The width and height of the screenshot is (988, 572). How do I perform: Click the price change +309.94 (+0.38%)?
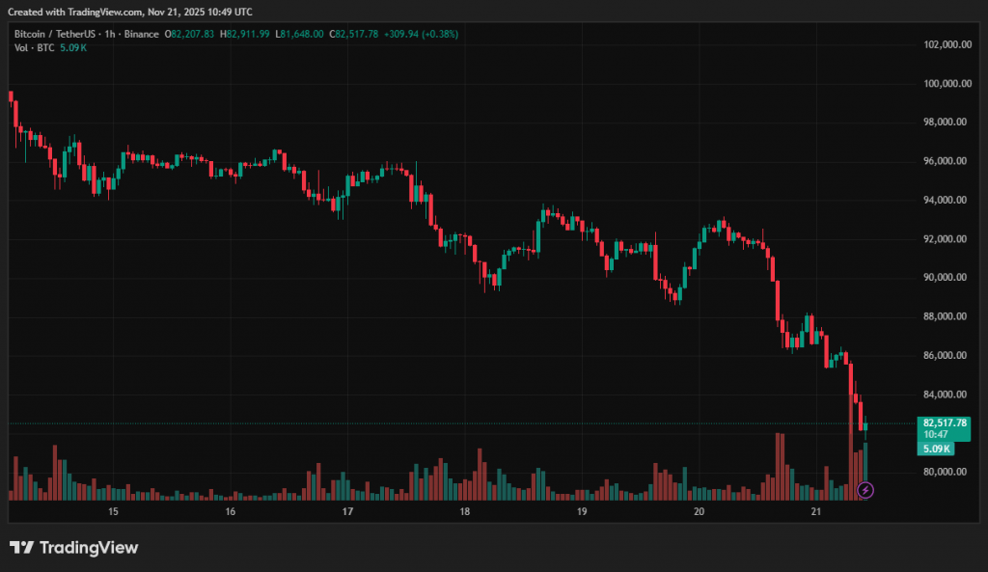click(x=421, y=34)
